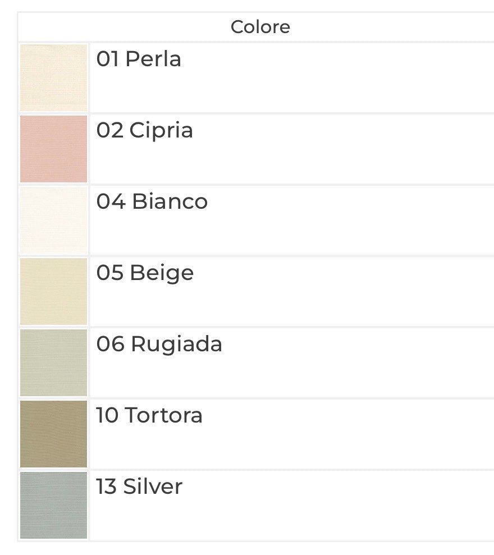Choose the Tortora taupe swatch
Viewport: 494px width, 555px height.
[54, 434]
